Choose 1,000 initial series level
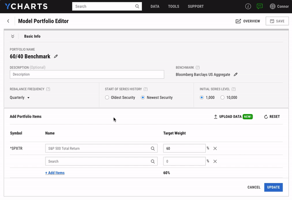This screenshot has height=200, width=292. point(202,98)
